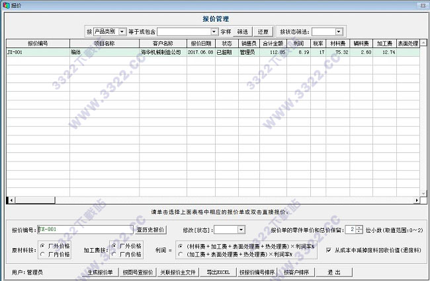Click the 查历史报价 button
The height and width of the screenshot is (281, 430).
151,230
